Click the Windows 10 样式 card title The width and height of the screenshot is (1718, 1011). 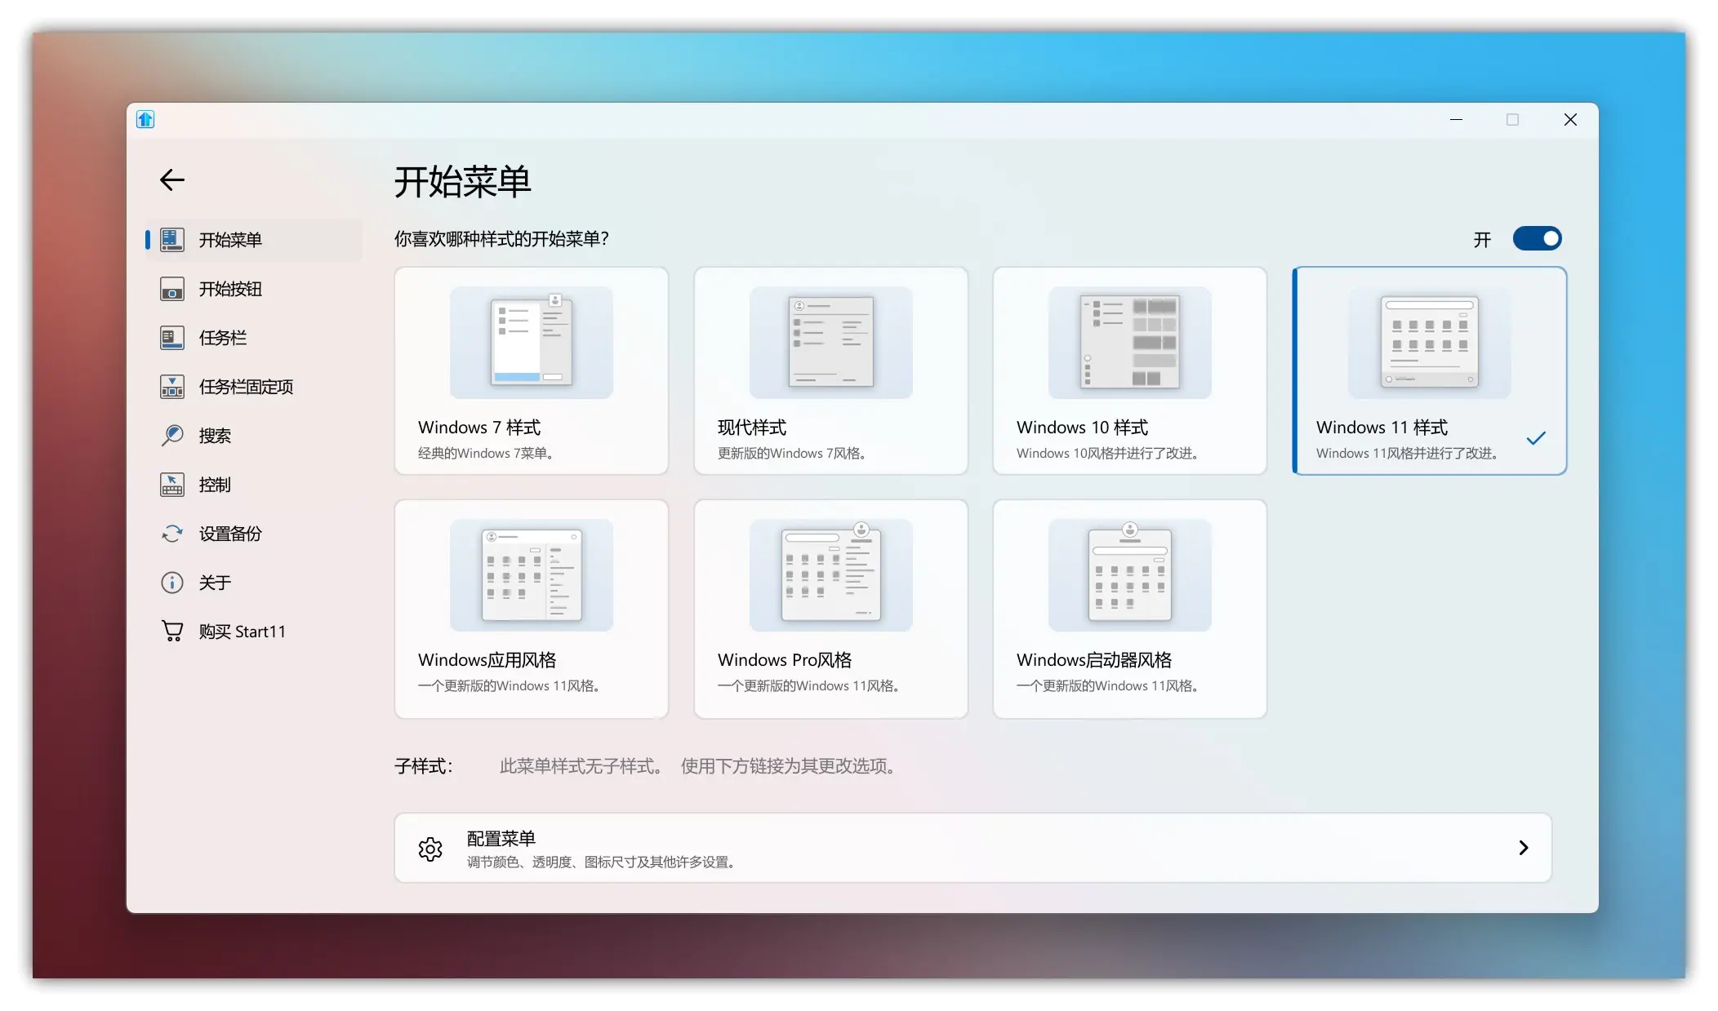(1082, 428)
